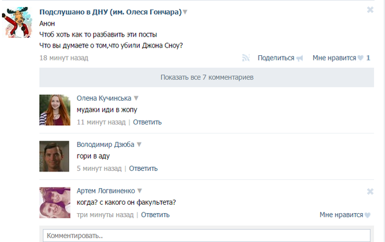Screen dimensions: 385x242
Task: Select the comment когда? с какого он факультета?
Action: pos(126,202)
